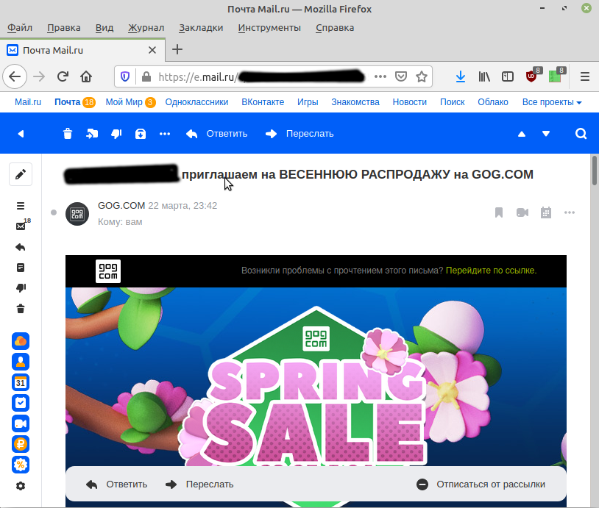Mark the email as spam in the blue toolbar
The height and width of the screenshot is (508, 599).
point(116,134)
